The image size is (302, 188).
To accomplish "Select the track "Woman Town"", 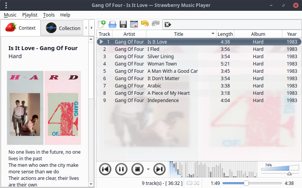I will tap(162, 64).
